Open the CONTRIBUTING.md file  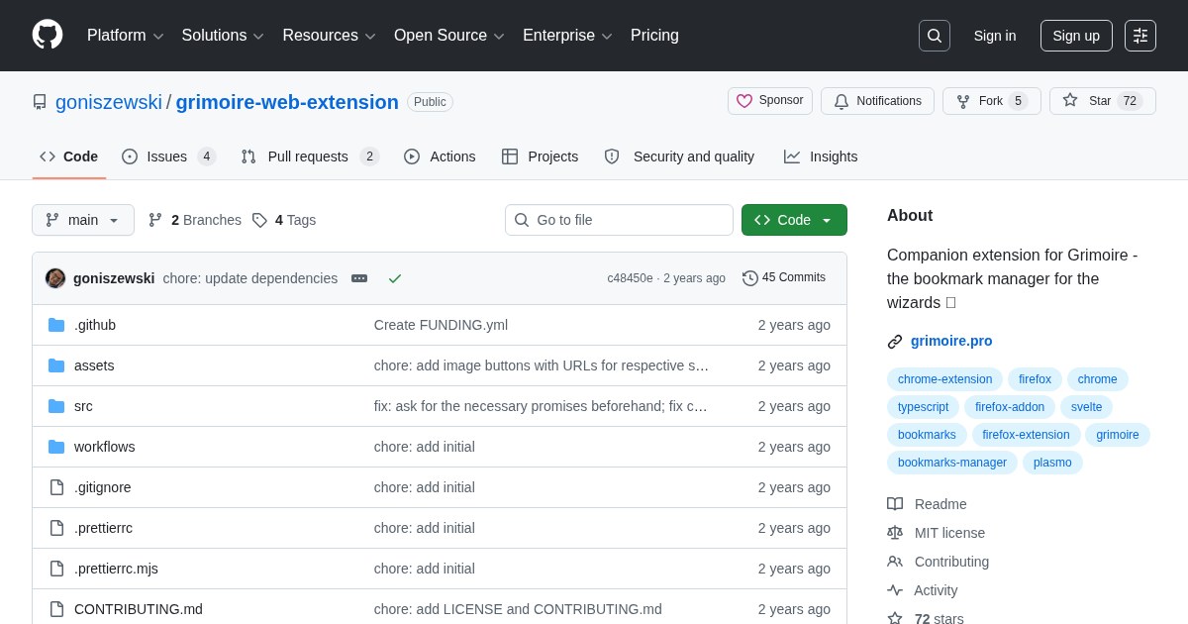139,609
